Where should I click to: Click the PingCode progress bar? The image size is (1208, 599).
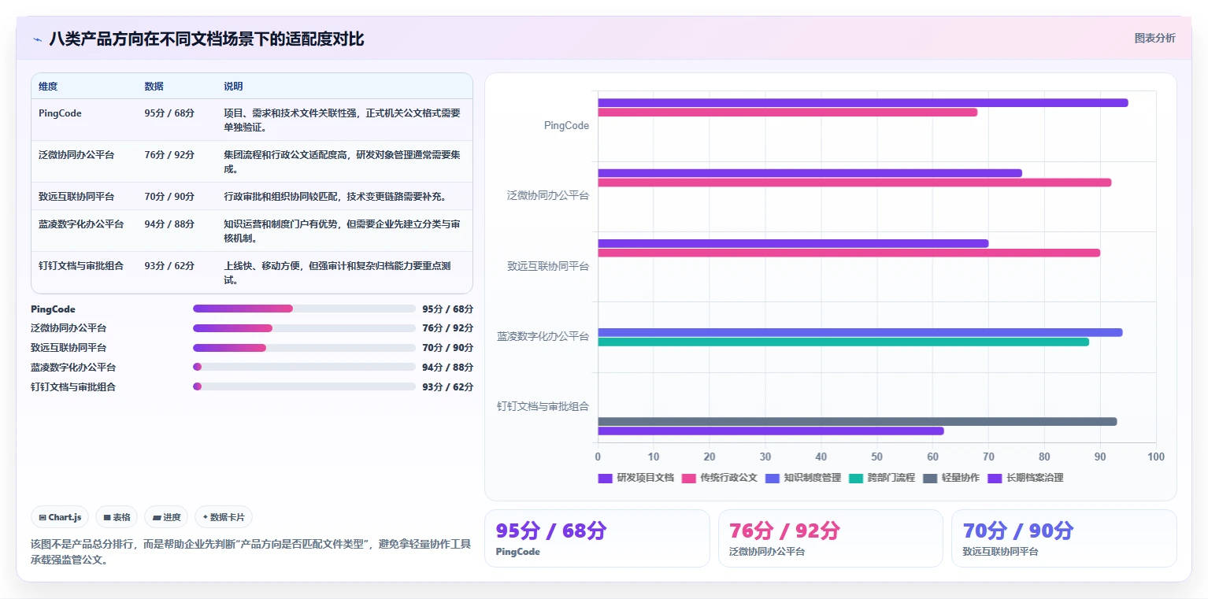pos(304,309)
